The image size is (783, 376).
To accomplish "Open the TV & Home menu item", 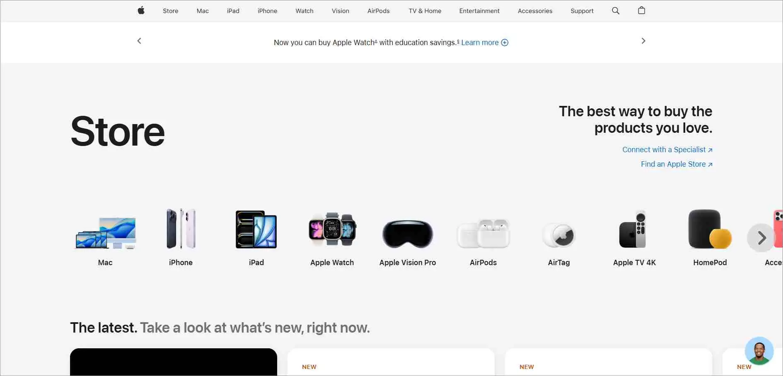I will click(425, 11).
